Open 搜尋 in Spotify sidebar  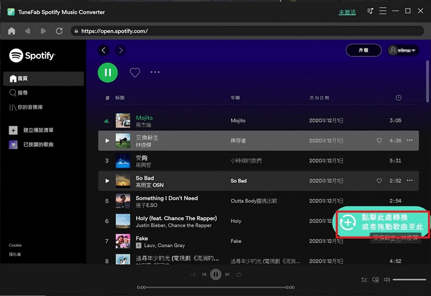(18, 93)
